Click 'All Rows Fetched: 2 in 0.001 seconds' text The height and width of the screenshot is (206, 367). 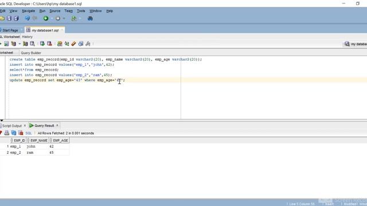tap(66, 133)
